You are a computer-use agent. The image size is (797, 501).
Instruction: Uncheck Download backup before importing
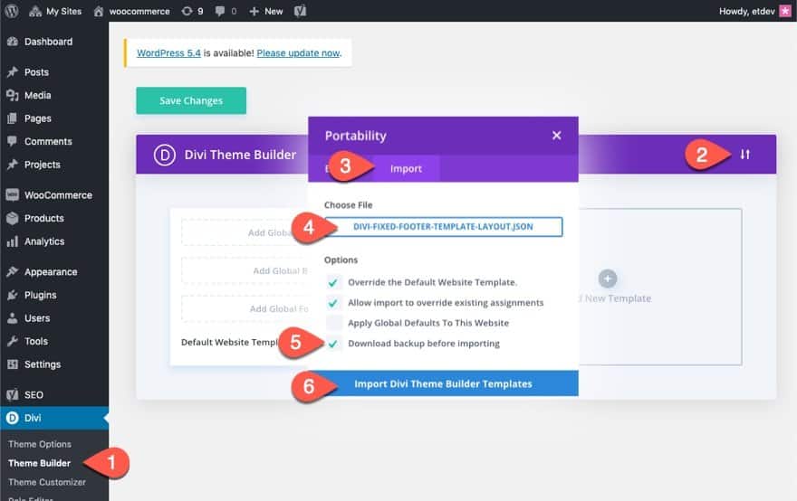pyautogui.click(x=333, y=344)
